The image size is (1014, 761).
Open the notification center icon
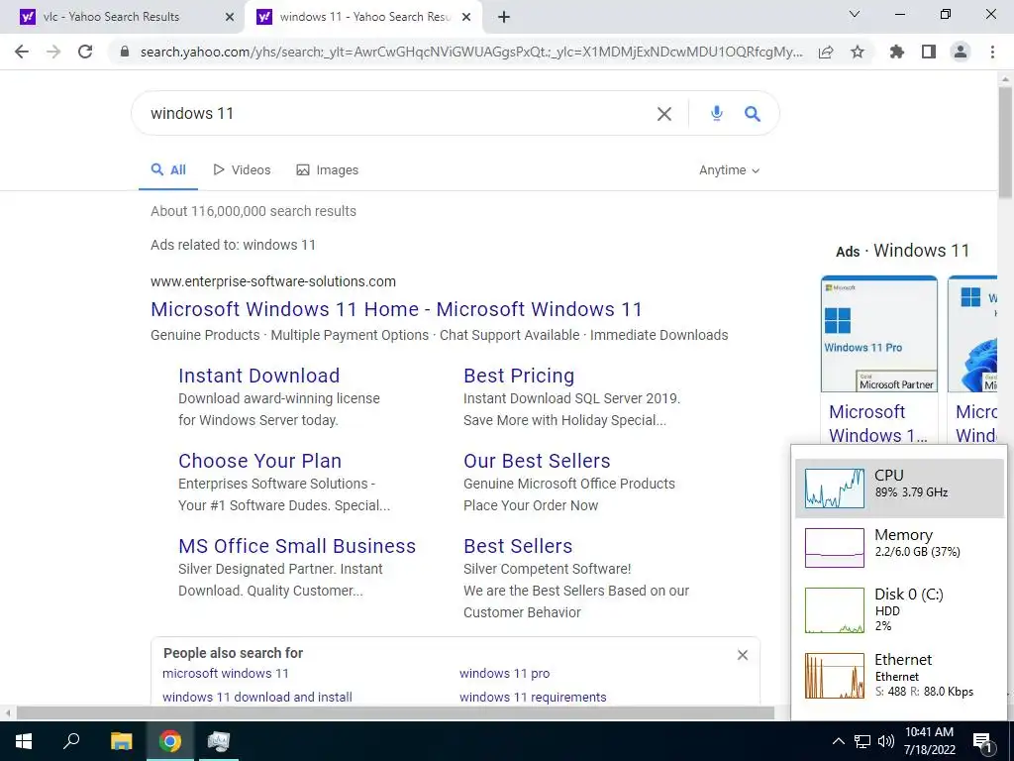point(981,741)
